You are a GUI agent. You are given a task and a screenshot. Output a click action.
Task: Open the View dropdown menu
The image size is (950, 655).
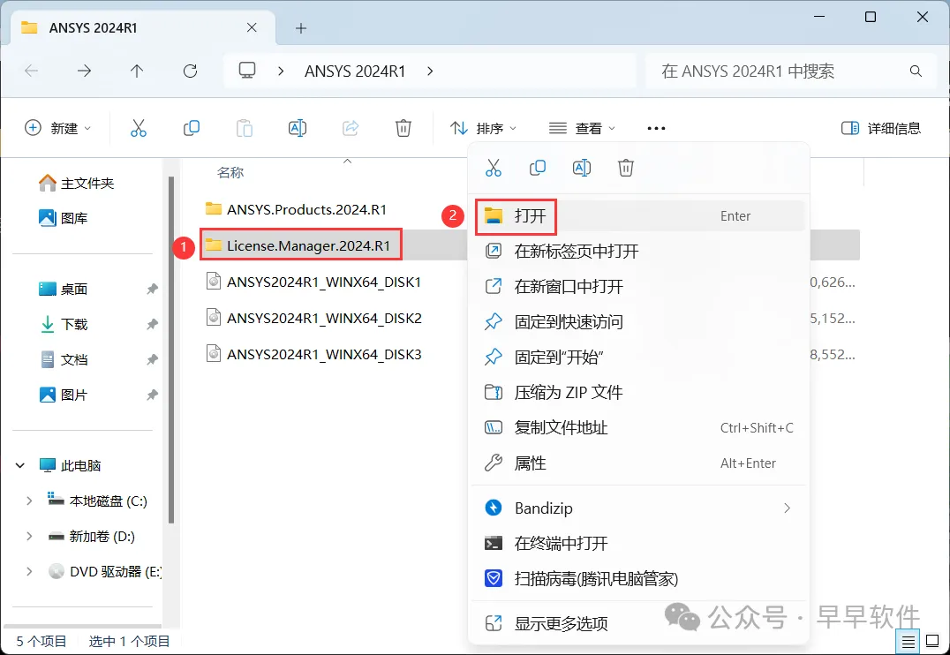coord(582,128)
